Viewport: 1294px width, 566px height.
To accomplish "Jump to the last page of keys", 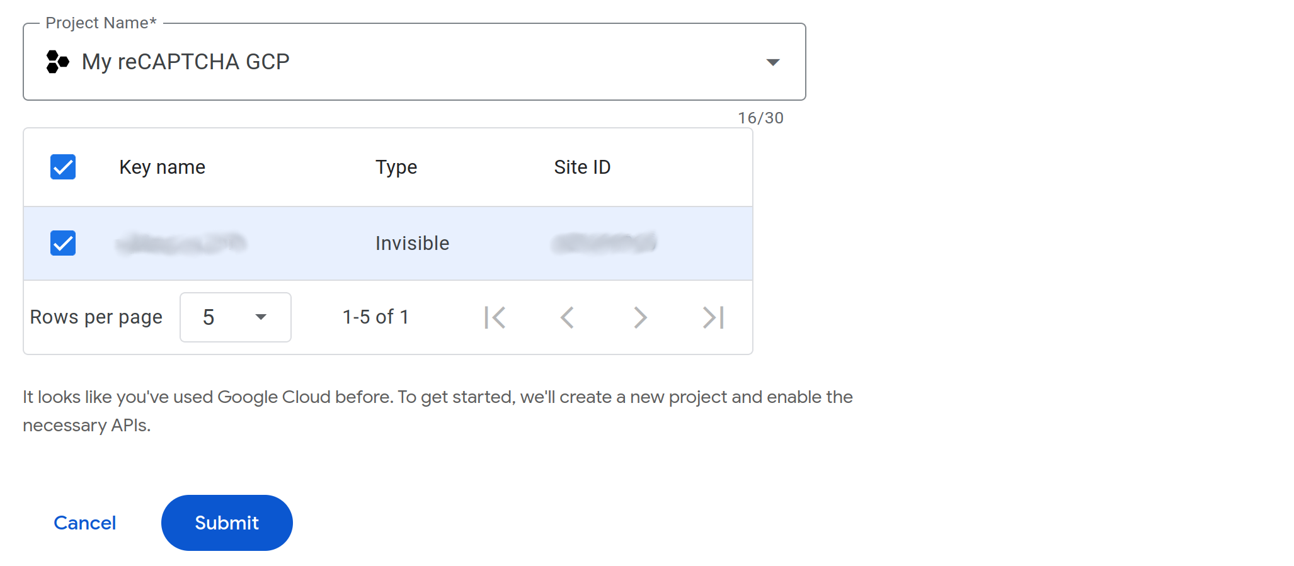I will pyautogui.click(x=713, y=317).
